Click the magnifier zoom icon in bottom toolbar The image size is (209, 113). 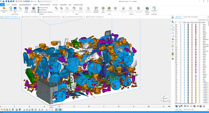tap(2, 110)
